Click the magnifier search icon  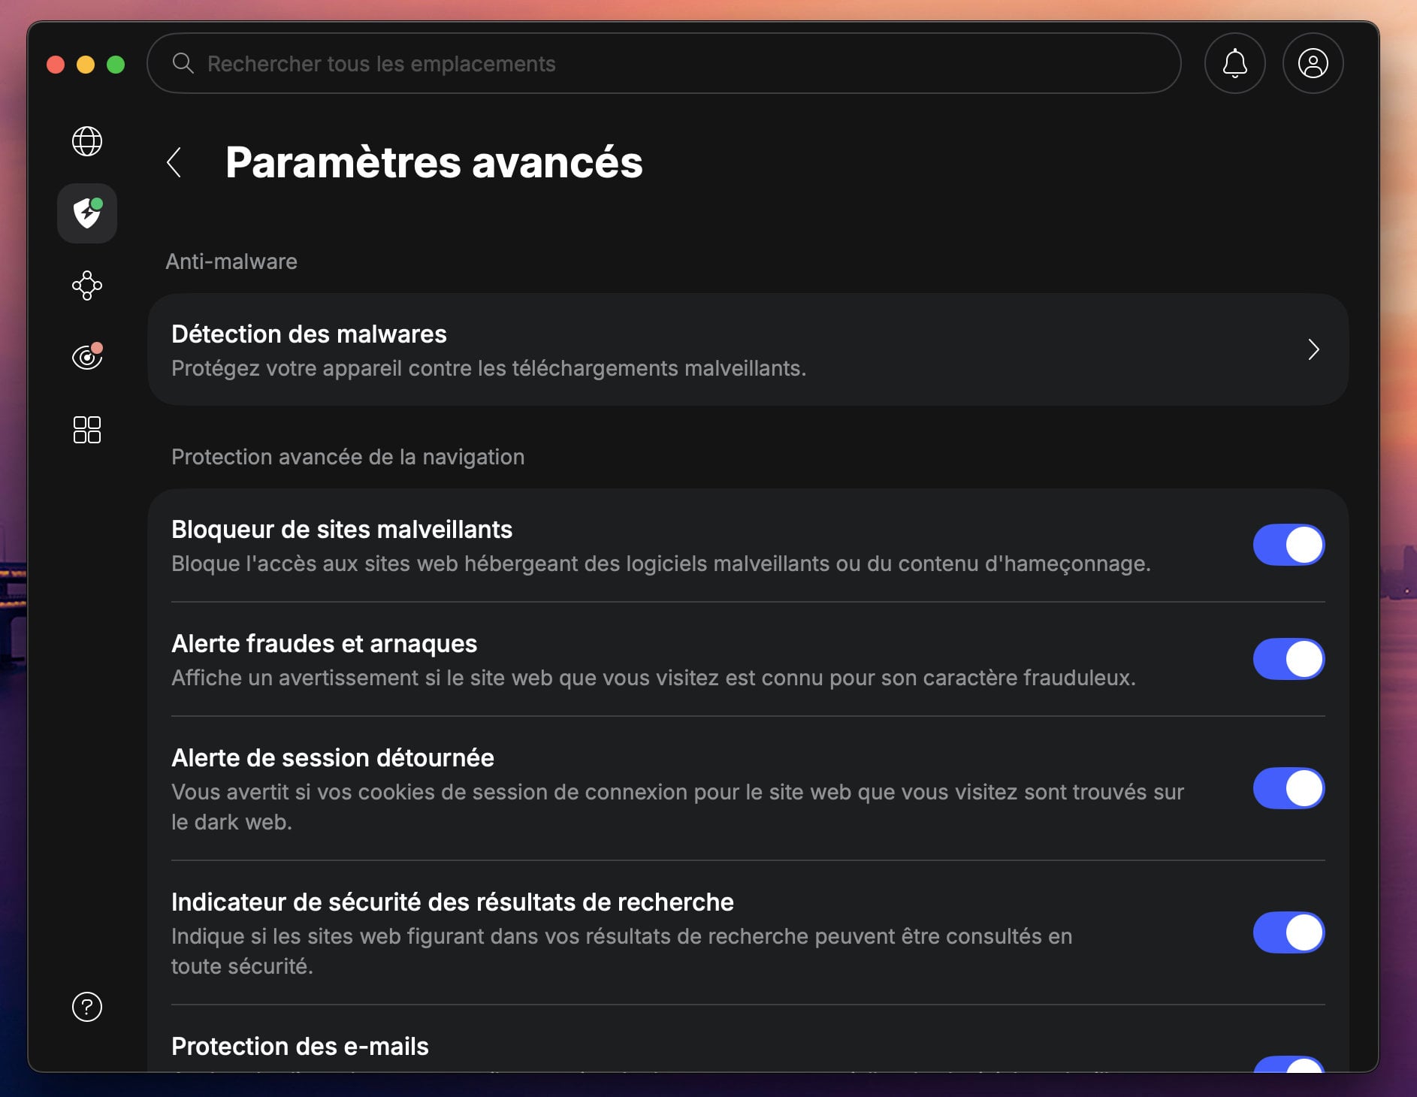183,63
